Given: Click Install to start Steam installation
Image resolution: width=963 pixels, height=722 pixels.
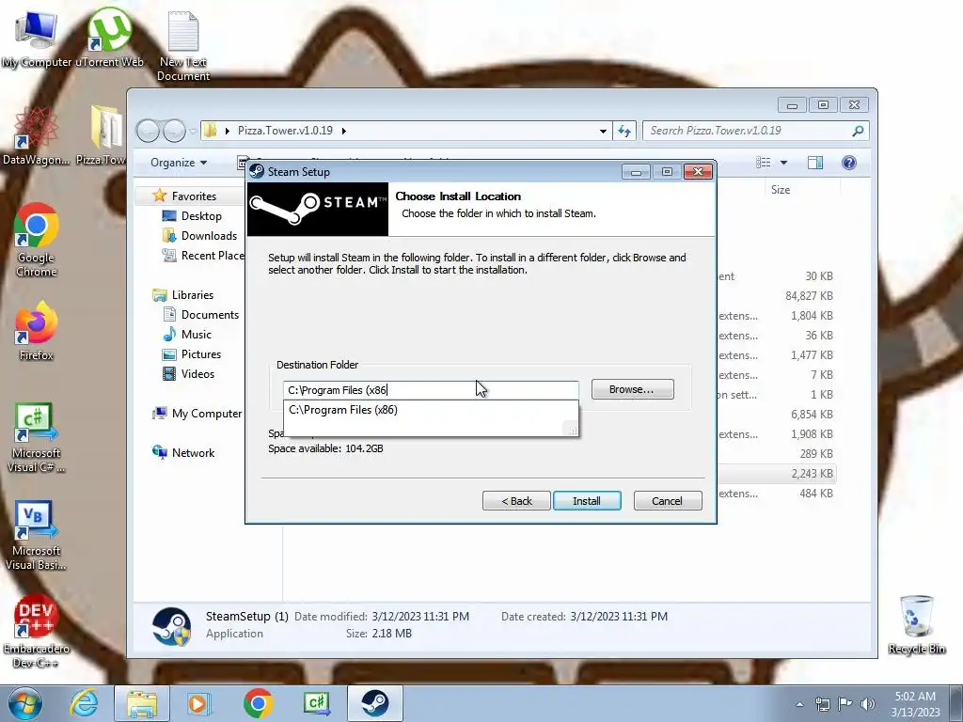Looking at the screenshot, I should (x=587, y=501).
